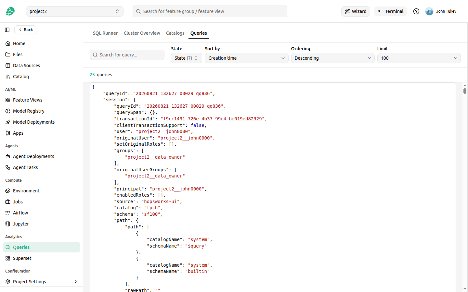Click the Agent Deployments icon

pyautogui.click(x=8, y=156)
